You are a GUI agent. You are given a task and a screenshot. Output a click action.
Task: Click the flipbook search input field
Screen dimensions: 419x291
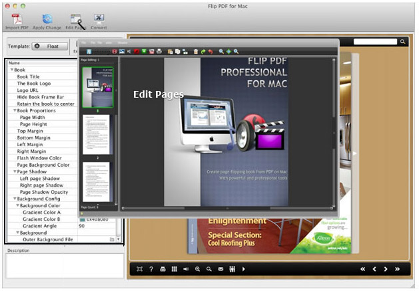click(x=375, y=42)
